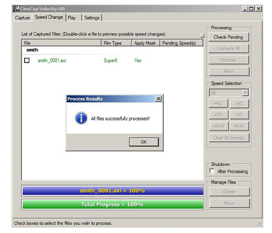
Task: Click the Super8 film type cell
Action: tap(110, 61)
